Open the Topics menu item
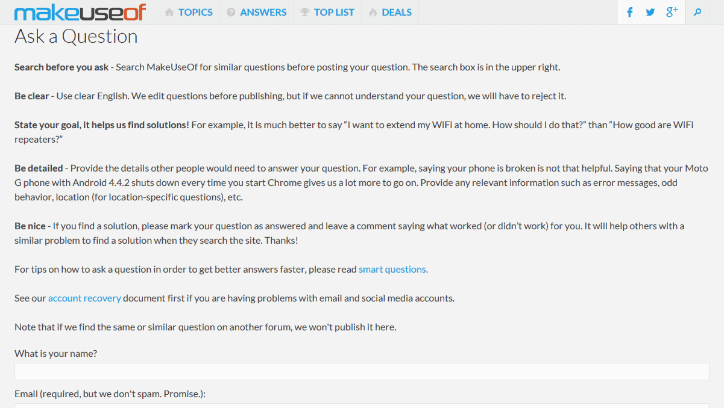 (195, 13)
